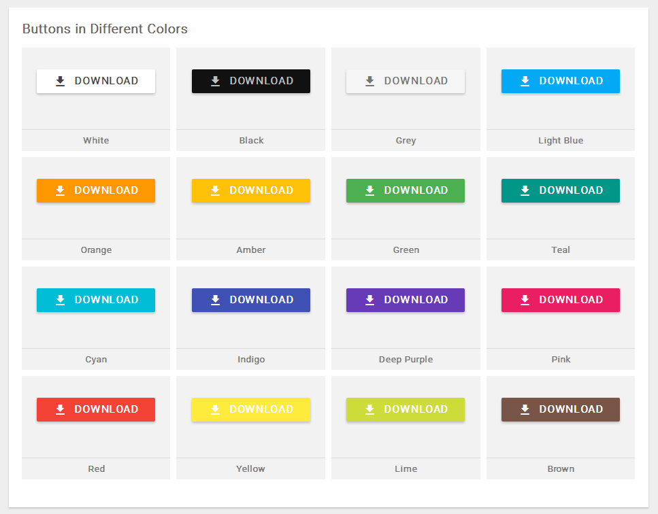Click the 'Deep Purple' caption label
658x514 pixels.
[x=406, y=359]
